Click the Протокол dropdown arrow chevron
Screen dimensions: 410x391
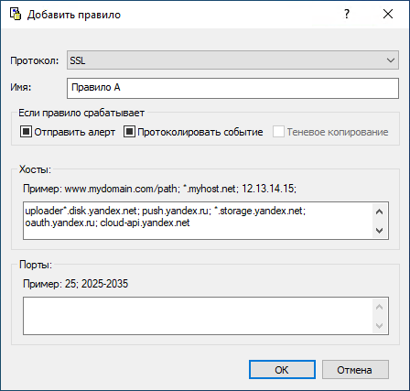(391, 60)
